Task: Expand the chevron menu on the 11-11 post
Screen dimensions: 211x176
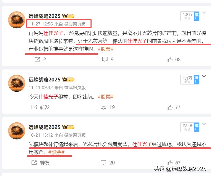Action: tap(204, 76)
